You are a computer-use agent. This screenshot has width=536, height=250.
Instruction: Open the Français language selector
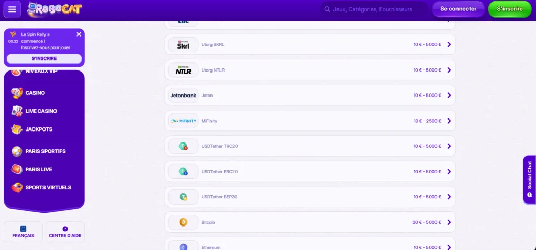tap(23, 232)
